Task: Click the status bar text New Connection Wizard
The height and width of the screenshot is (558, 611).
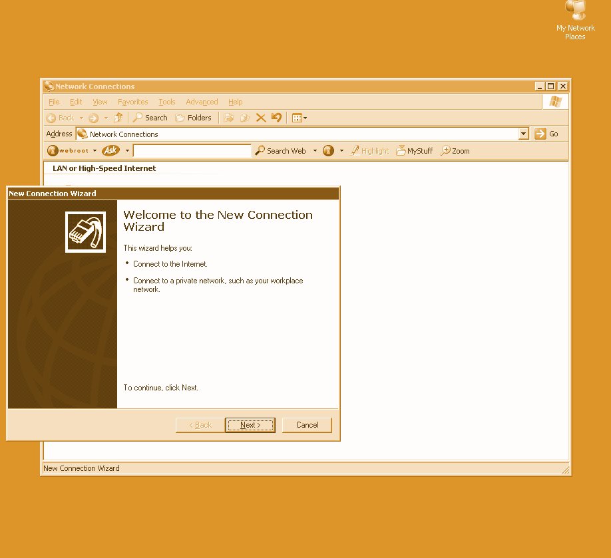Action: click(81, 468)
